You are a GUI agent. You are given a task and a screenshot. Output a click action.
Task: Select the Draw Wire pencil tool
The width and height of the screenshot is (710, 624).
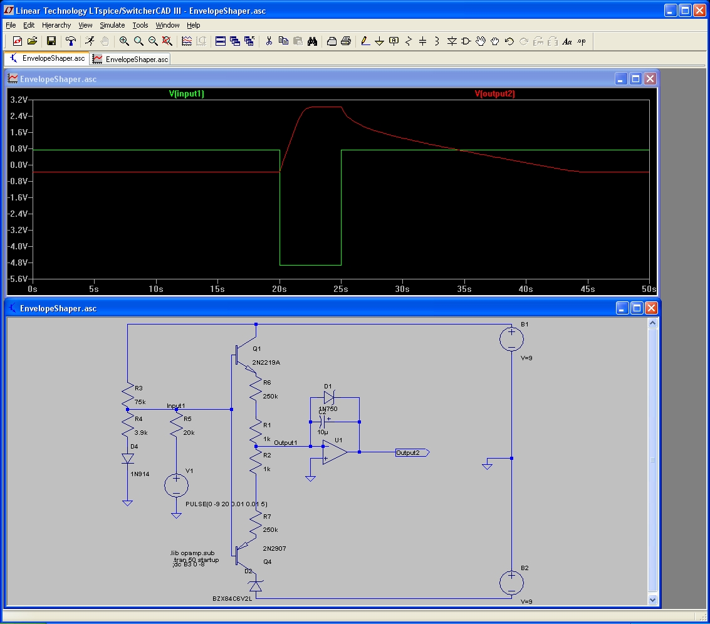pyautogui.click(x=365, y=41)
